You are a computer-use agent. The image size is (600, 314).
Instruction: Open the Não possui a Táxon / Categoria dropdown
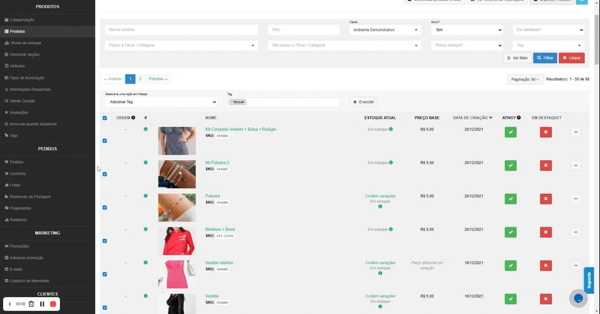pyautogui.click(x=344, y=45)
